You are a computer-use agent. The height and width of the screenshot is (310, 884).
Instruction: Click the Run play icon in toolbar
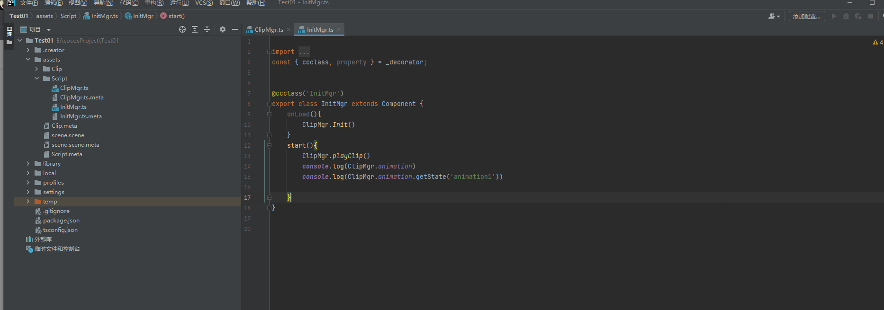(x=834, y=16)
